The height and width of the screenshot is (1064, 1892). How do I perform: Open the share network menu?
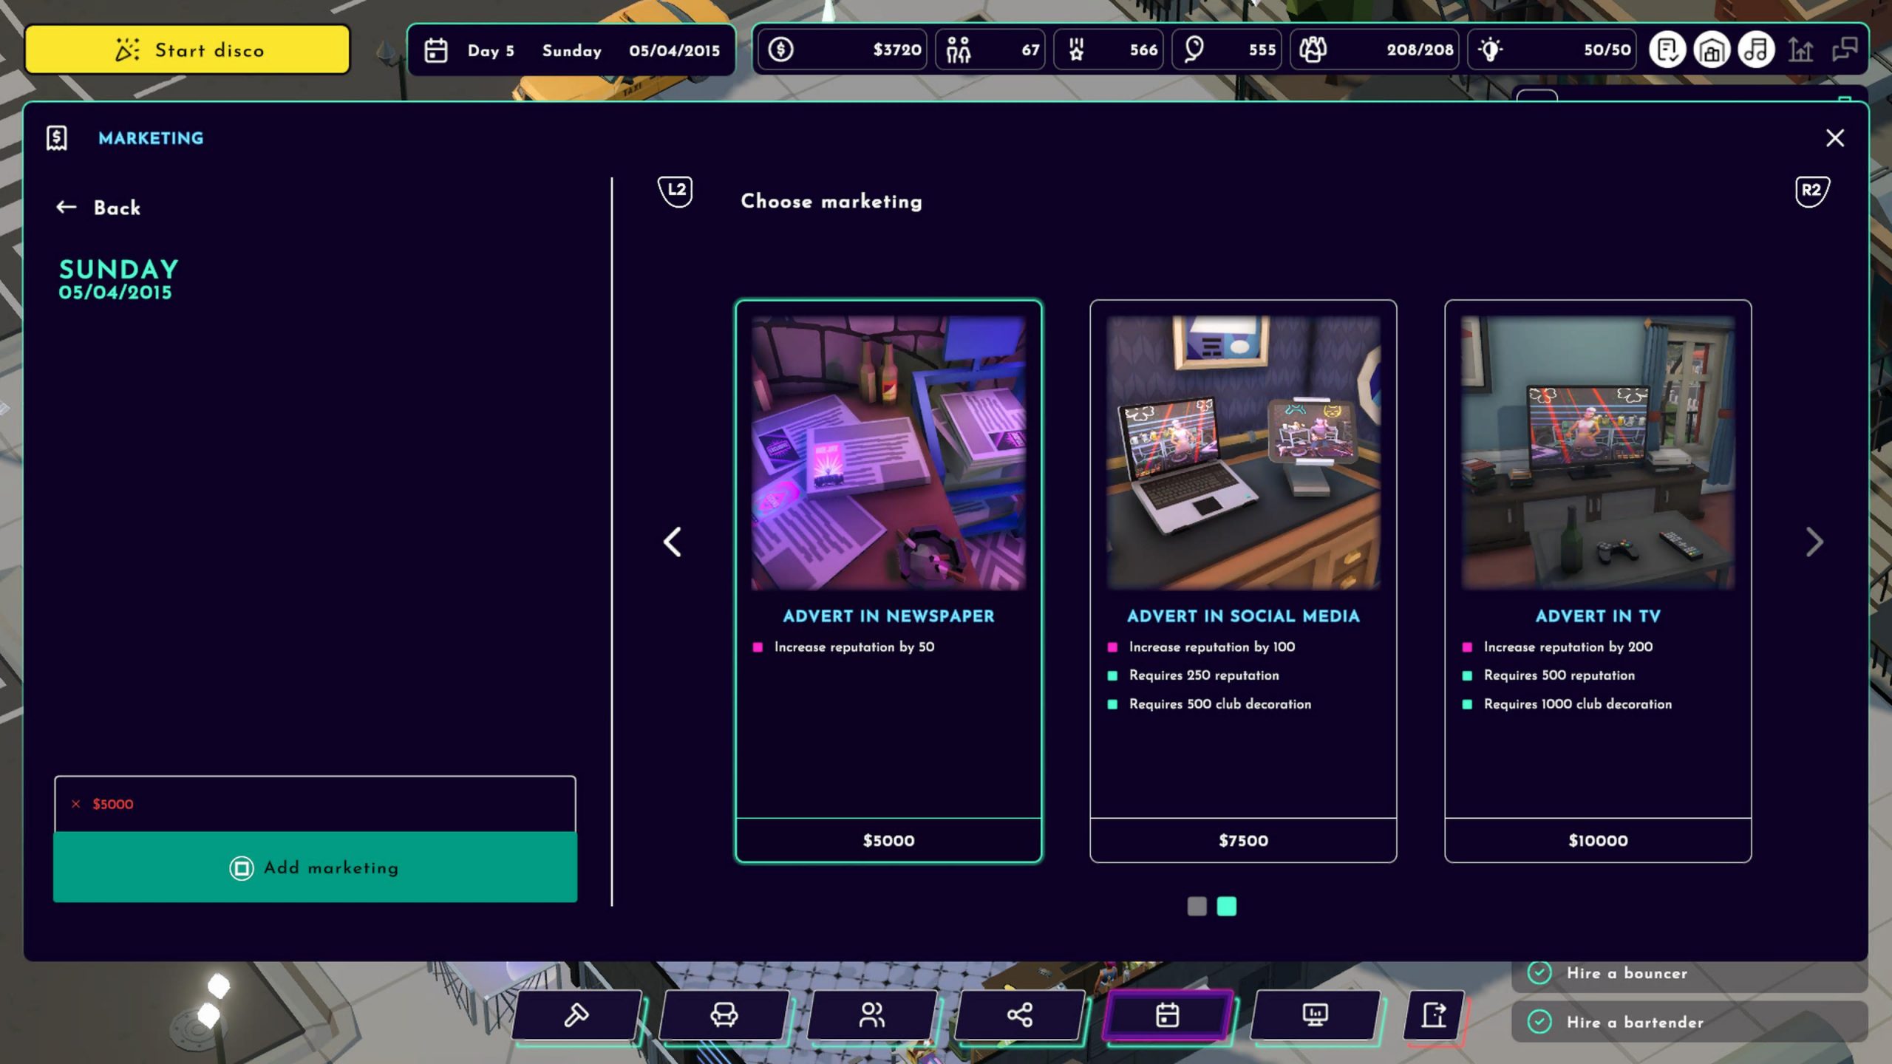[1020, 1014]
